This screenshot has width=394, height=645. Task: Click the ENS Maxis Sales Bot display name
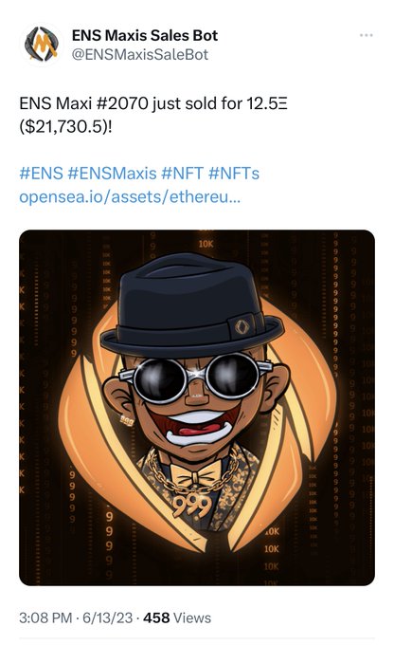[145, 35]
